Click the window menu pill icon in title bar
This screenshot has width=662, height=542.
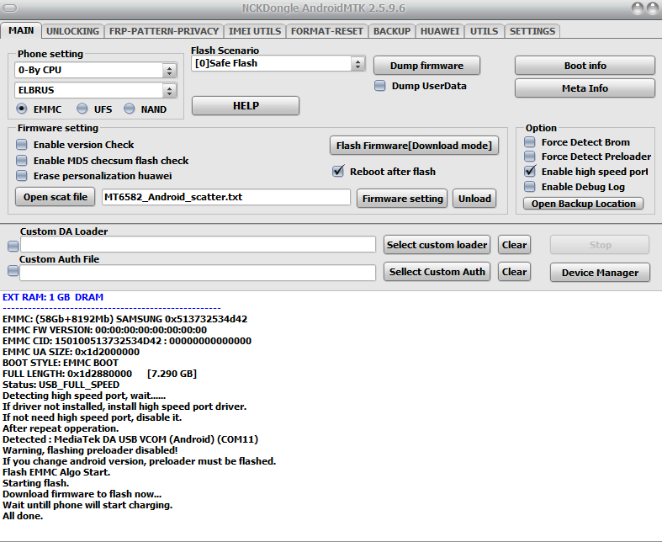[x=10, y=8]
